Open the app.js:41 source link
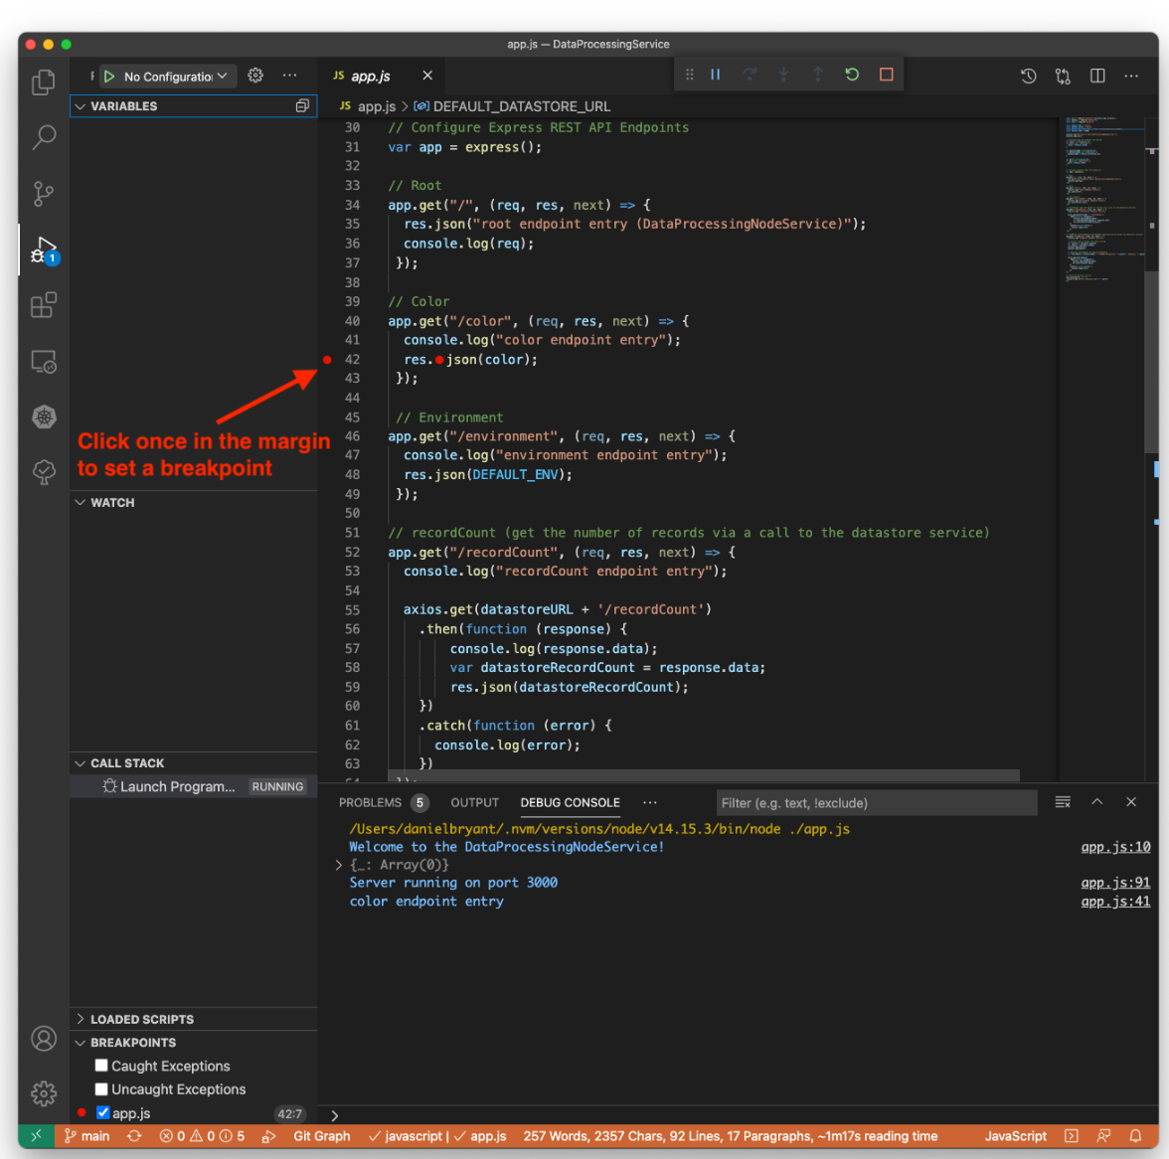Screen dimensions: 1169x1159 1115,902
